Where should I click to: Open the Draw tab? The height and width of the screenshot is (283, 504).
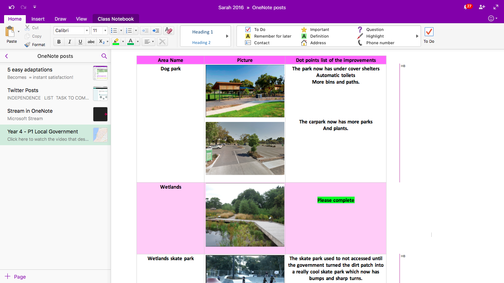pos(61,19)
